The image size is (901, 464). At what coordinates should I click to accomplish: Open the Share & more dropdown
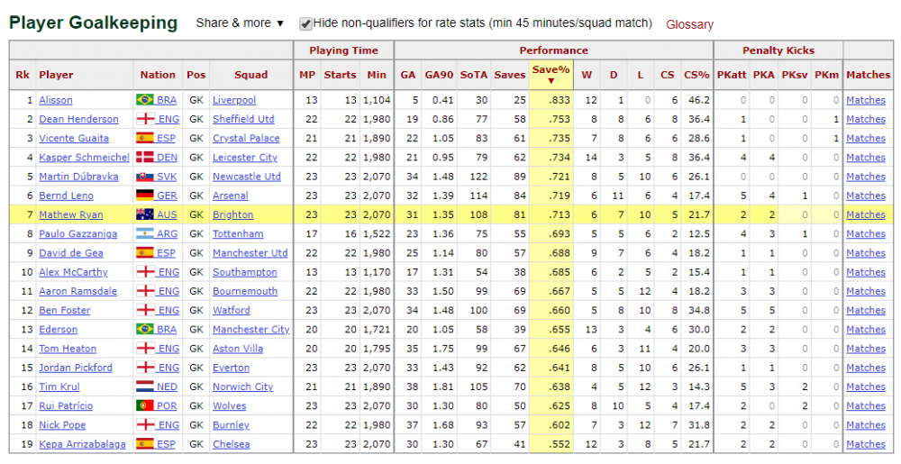pyautogui.click(x=241, y=23)
